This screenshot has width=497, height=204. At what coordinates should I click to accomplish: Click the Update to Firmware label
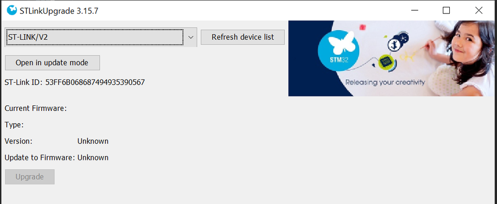[40, 157]
